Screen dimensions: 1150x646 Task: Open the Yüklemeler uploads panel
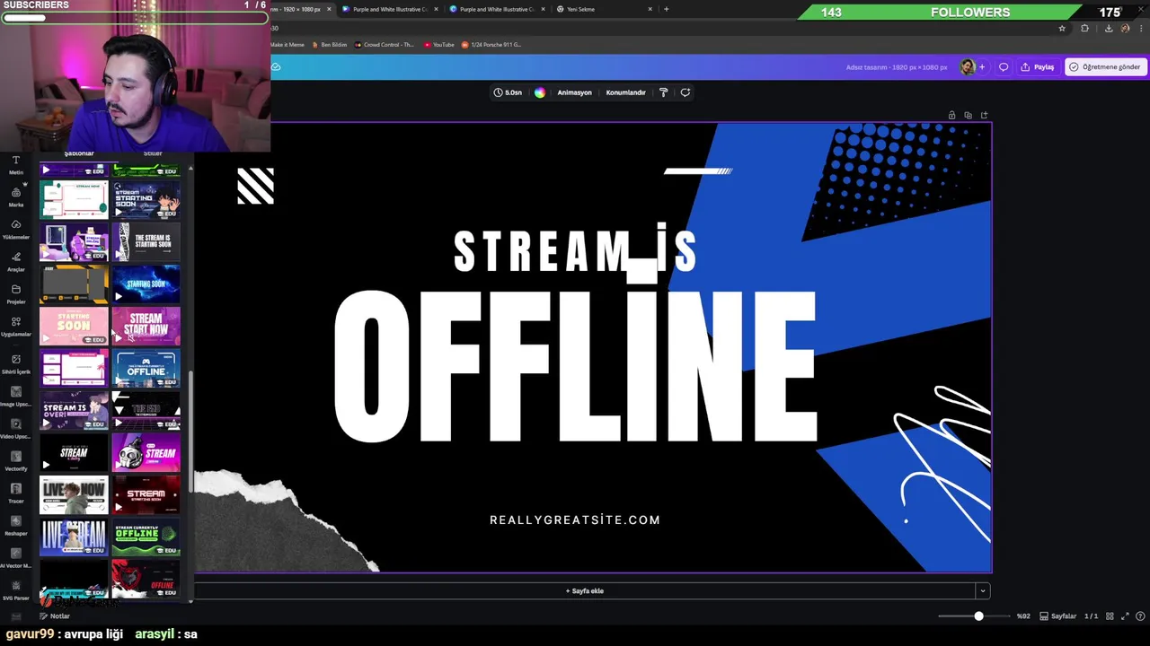pos(16,230)
